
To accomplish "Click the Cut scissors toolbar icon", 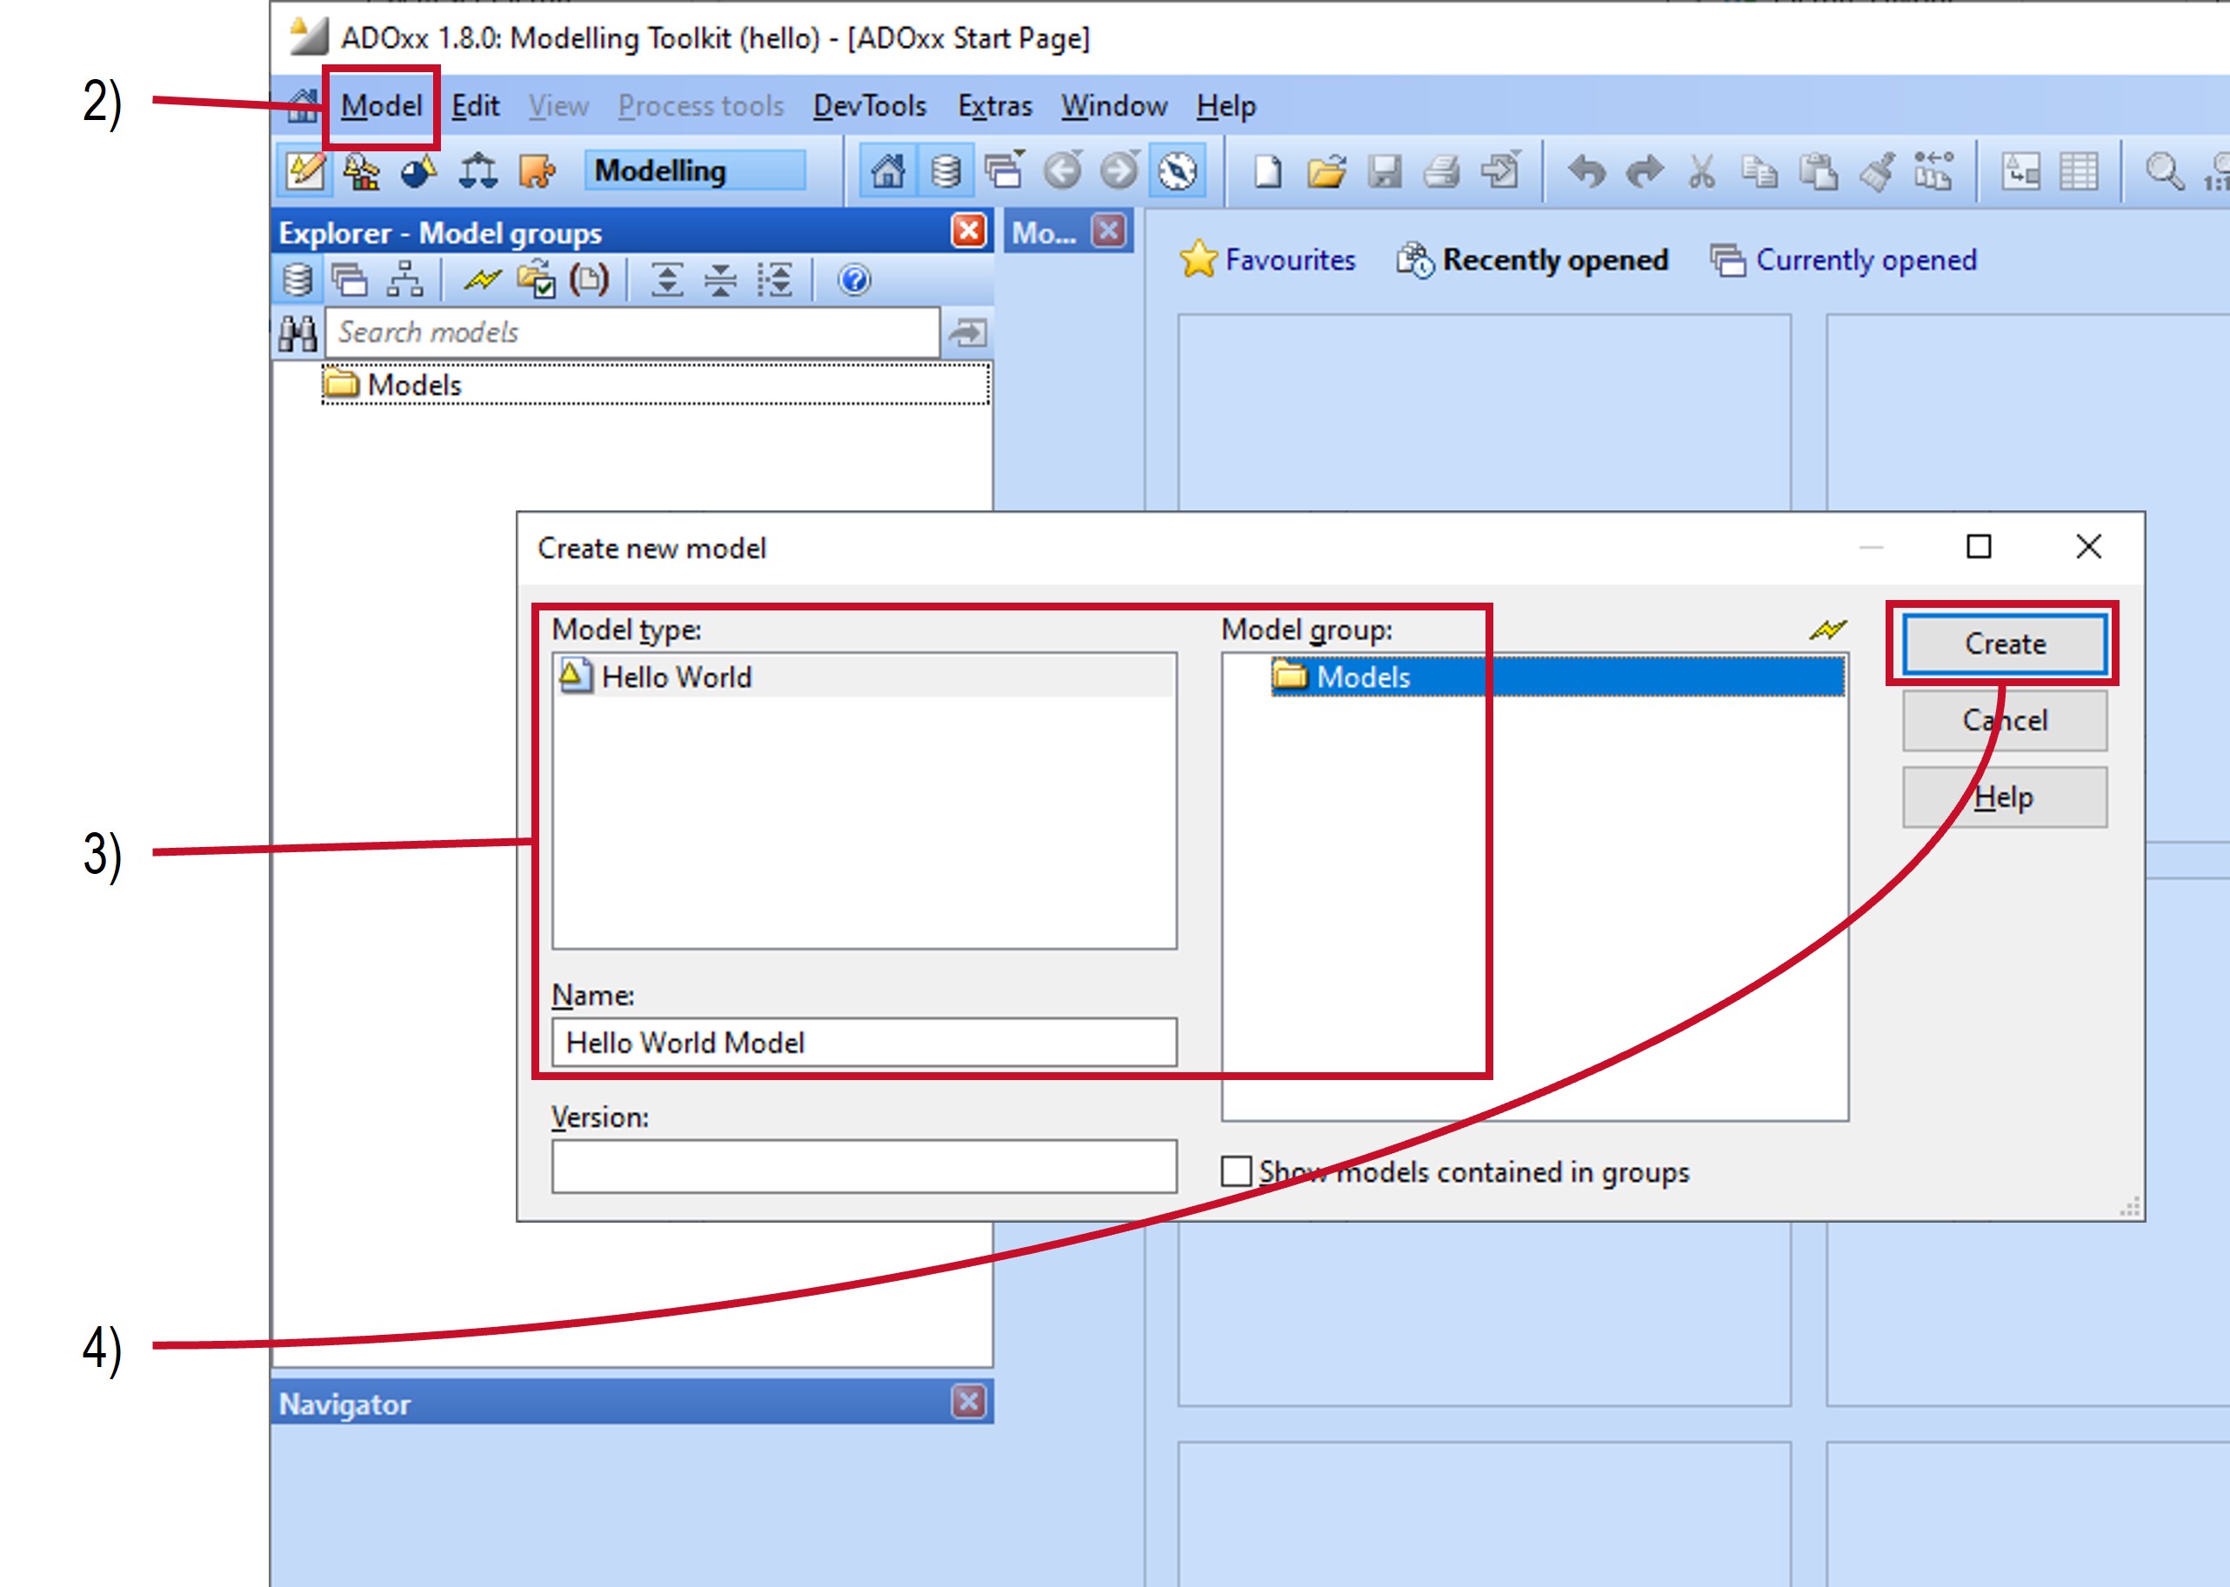I will pyautogui.click(x=1701, y=172).
